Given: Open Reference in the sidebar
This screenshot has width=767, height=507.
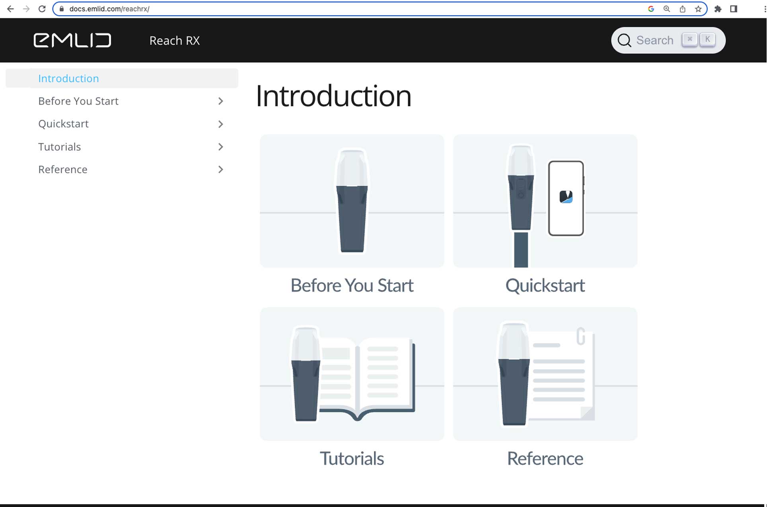Looking at the screenshot, I should pos(62,170).
